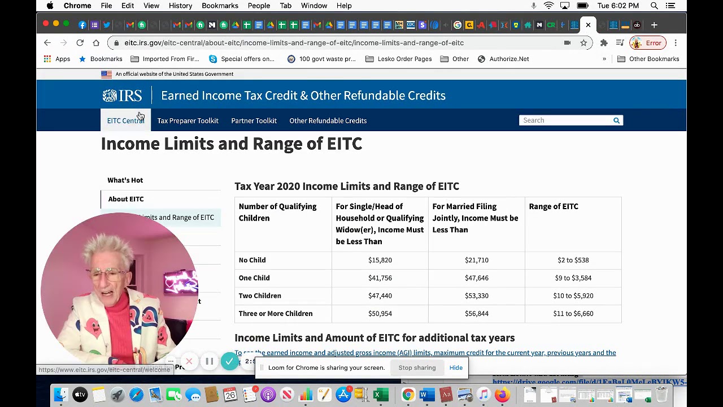The image size is (723, 407).
Task: Expand the hidden bookmarks chevron
Action: pyautogui.click(x=604, y=59)
